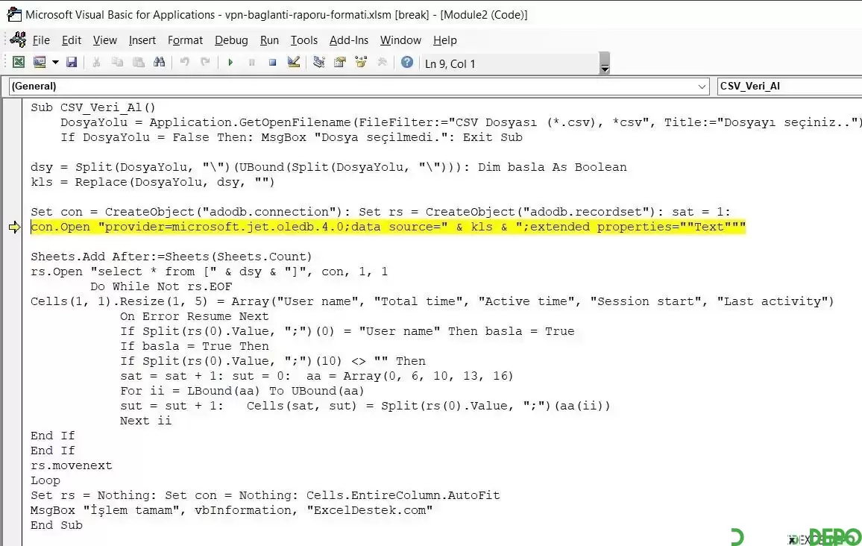This screenshot has width=862, height=546.
Task: Open Visual Basic Help question mark icon
Action: point(407,62)
